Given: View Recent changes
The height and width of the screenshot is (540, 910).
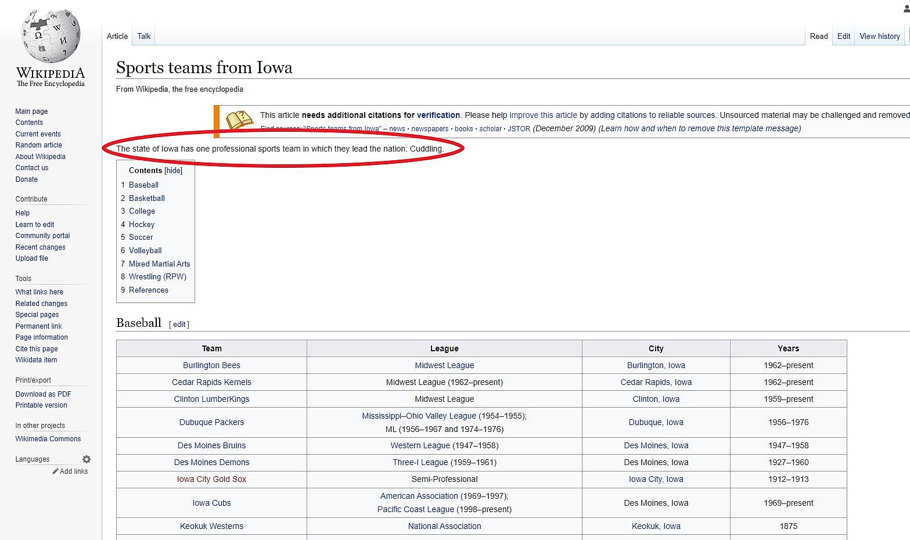Looking at the screenshot, I should click(40, 247).
